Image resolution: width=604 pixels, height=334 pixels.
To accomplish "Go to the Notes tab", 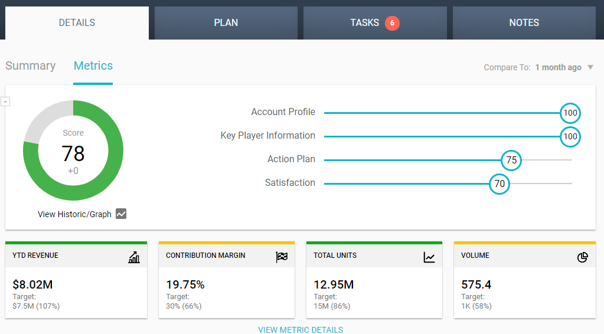I will click(524, 23).
